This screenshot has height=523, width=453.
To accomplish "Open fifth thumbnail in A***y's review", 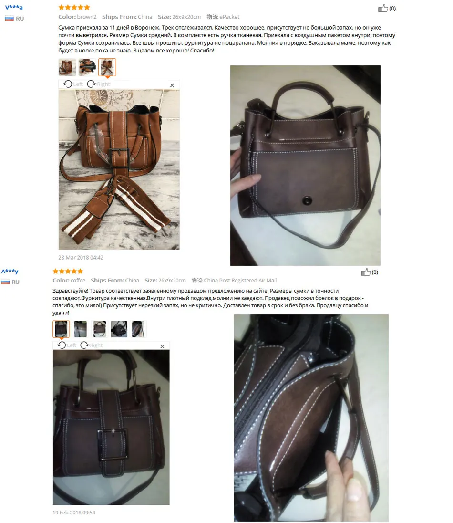I will (138, 329).
